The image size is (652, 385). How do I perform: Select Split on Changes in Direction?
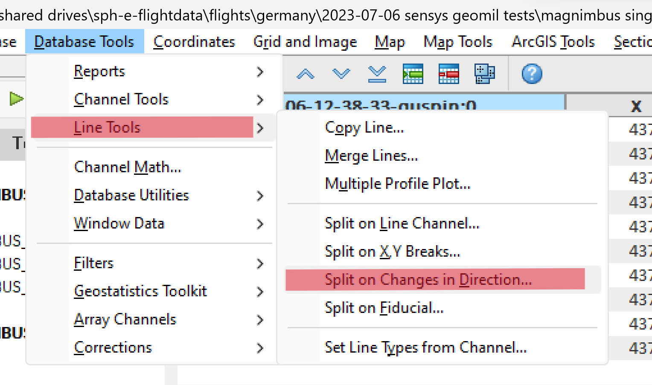click(428, 279)
